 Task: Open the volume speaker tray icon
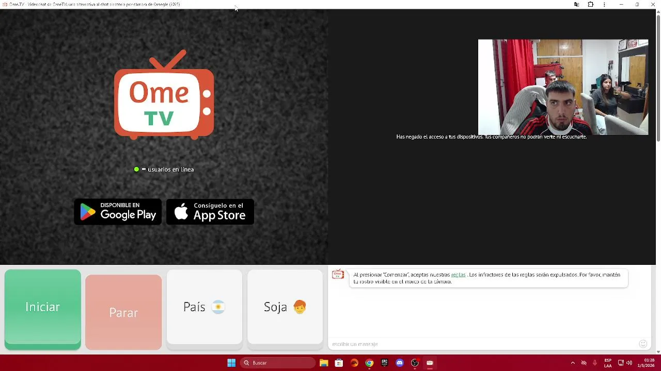click(x=629, y=363)
